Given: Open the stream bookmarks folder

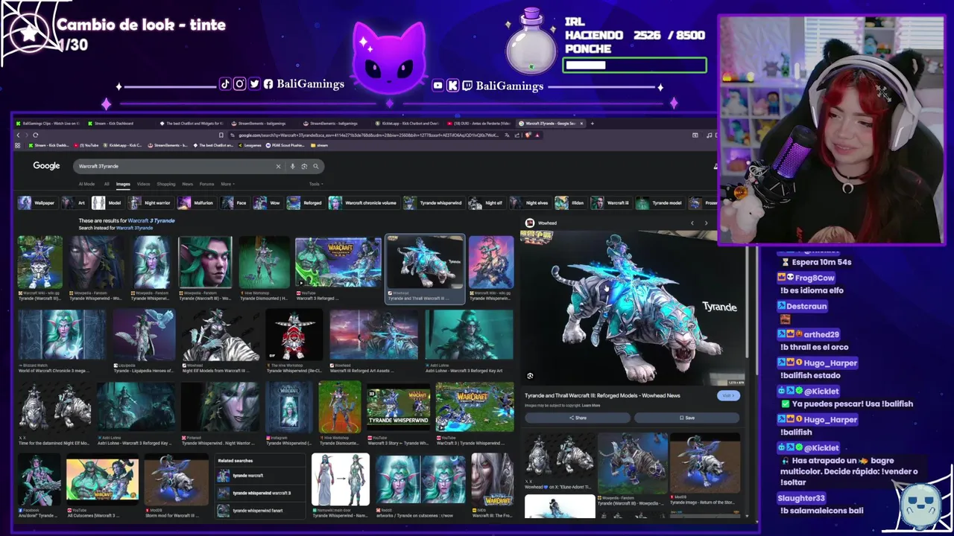Looking at the screenshot, I should click(320, 145).
